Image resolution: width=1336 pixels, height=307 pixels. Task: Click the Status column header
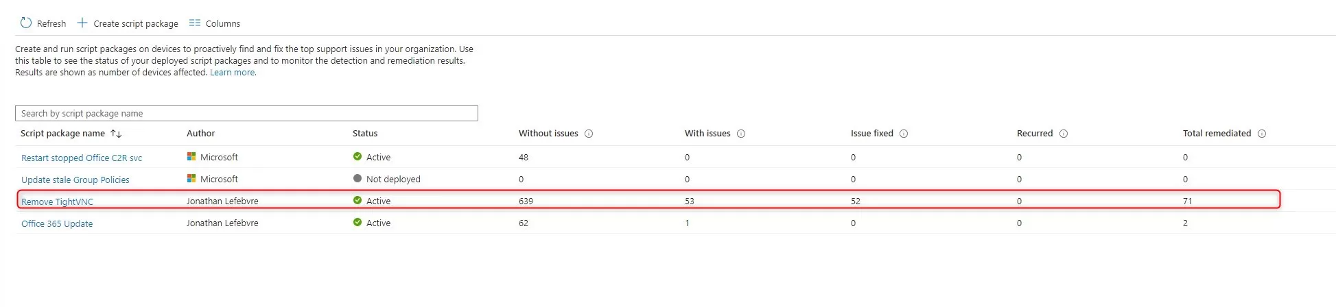click(x=365, y=134)
